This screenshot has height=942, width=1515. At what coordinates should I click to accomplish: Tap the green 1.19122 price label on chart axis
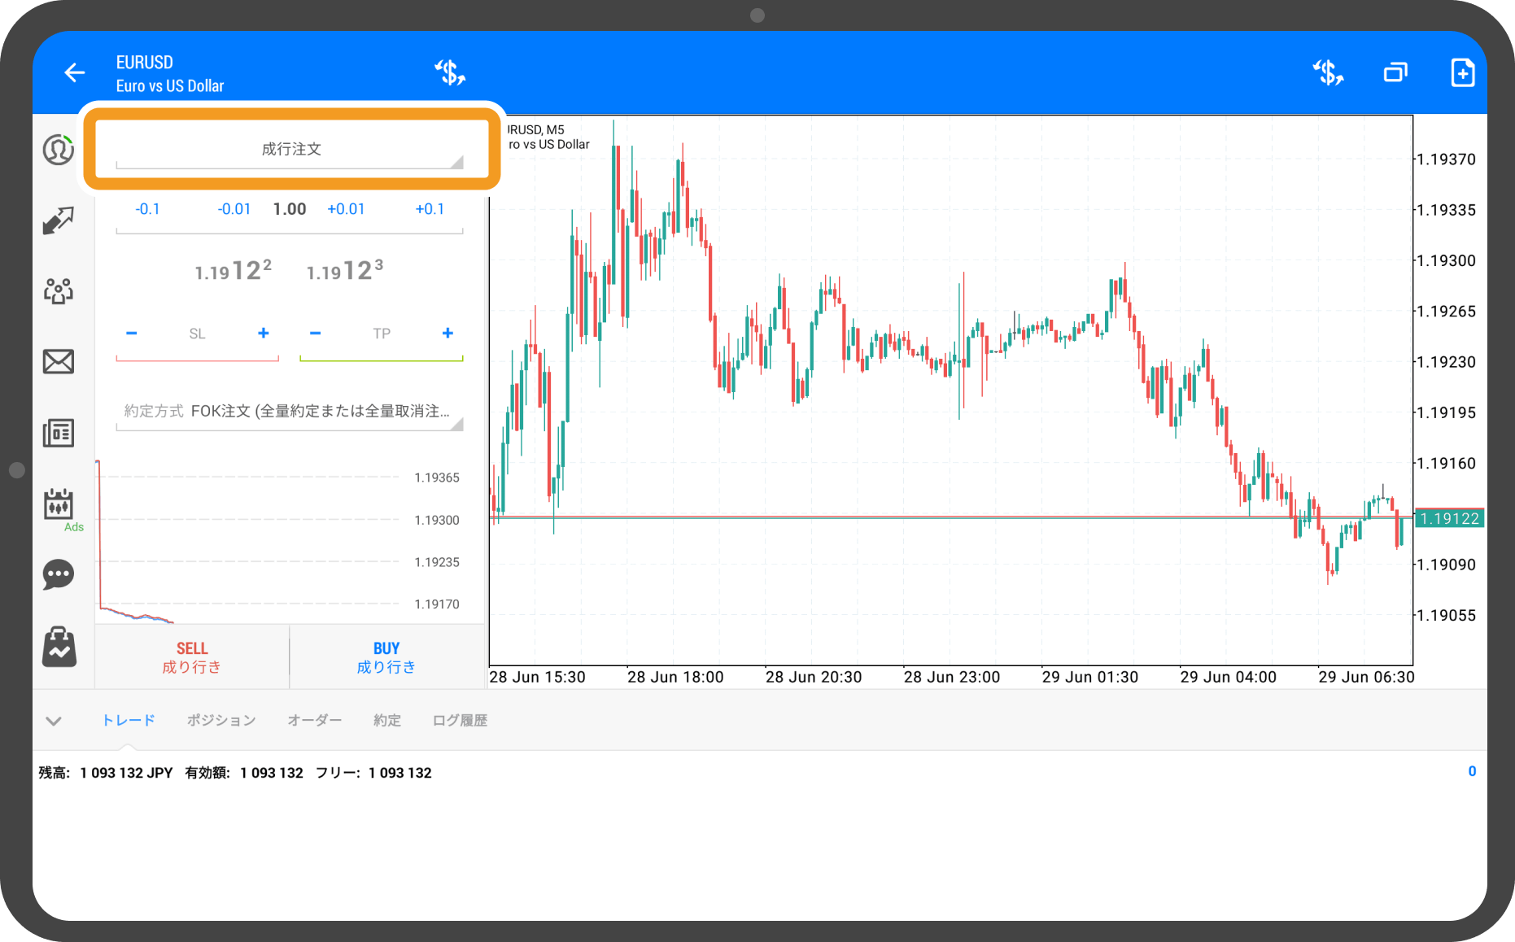pyautogui.click(x=1450, y=519)
